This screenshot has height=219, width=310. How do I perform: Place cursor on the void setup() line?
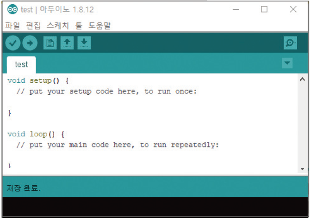[38, 81]
